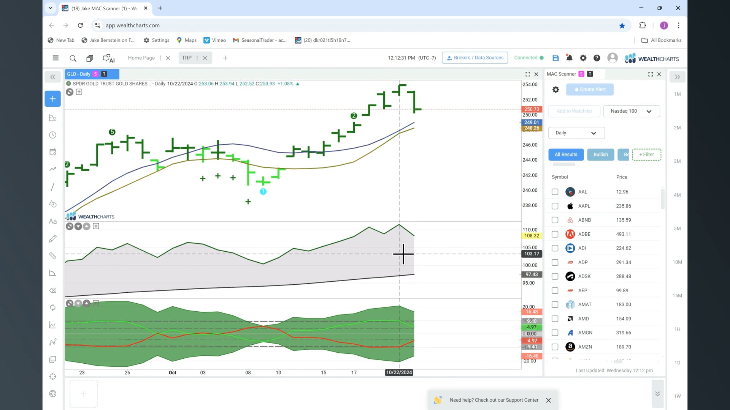Expand the bottom panel double-down chevron
This screenshot has height=410, width=730.
click(657, 394)
